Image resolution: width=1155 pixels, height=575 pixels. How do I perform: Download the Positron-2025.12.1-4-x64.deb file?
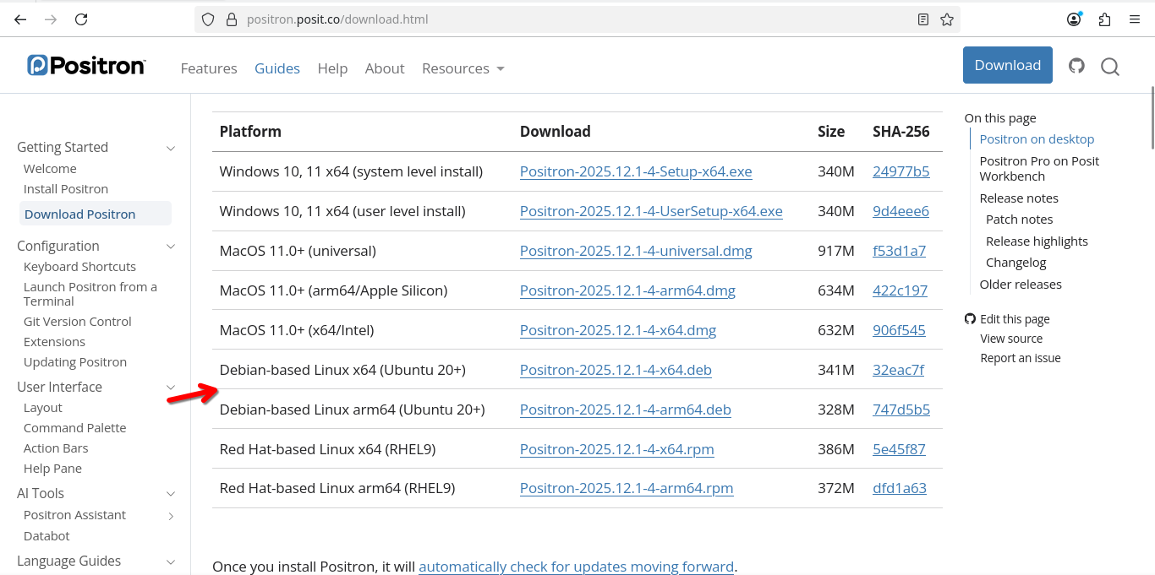[x=616, y=370]
